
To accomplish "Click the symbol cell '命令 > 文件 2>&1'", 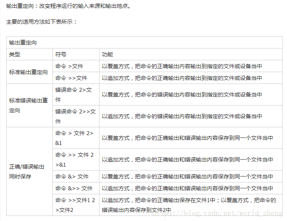I will click(76, 138).
